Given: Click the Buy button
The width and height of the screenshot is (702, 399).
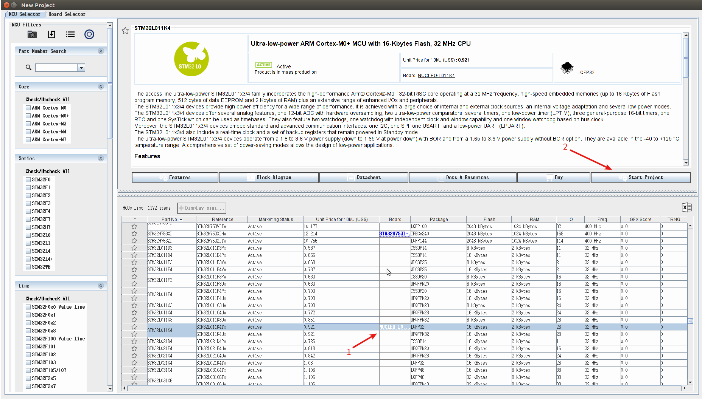Looking at the screenshot, I should tap(554, 177).
